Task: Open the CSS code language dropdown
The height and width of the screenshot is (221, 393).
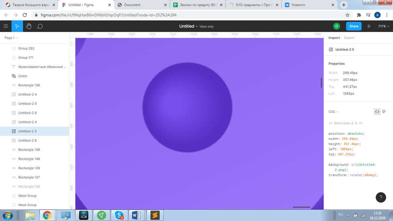Action: click(333, 112)
